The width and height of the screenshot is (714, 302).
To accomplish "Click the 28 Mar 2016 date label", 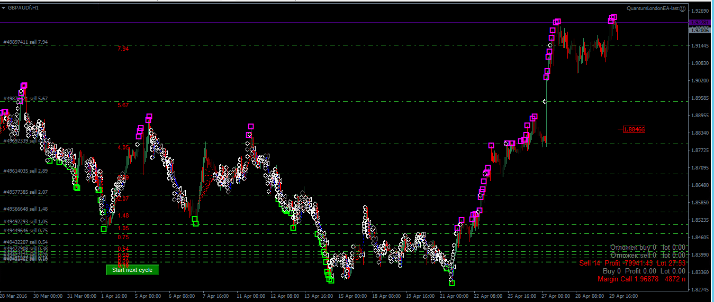I will click(14, 296).
